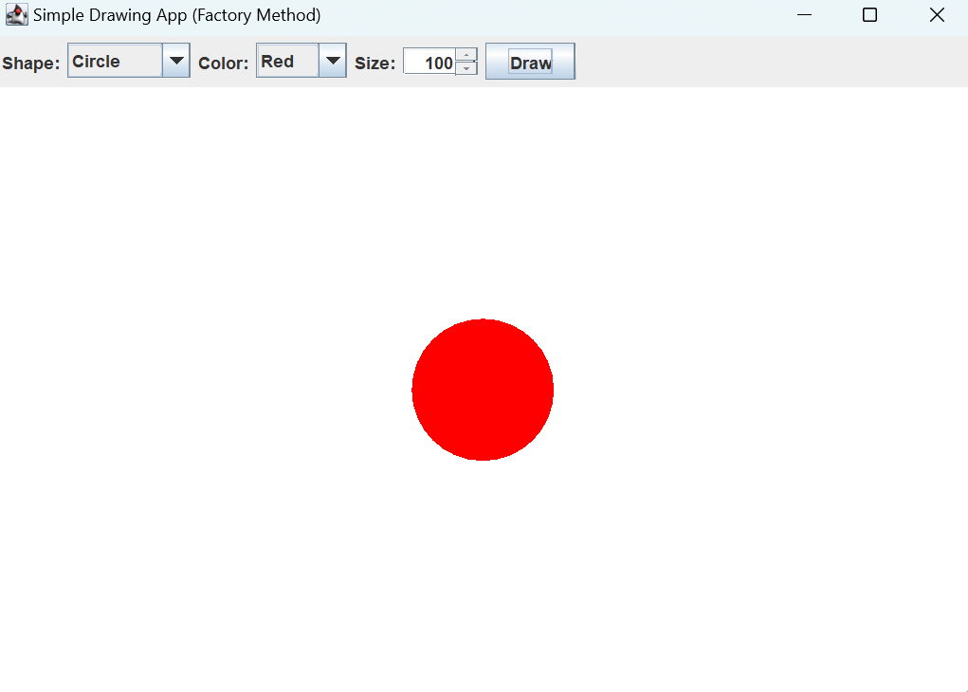Screen dimensions: 968x692
Task: Focus the Size field showing 100
Action: click(x=429, y=62)
